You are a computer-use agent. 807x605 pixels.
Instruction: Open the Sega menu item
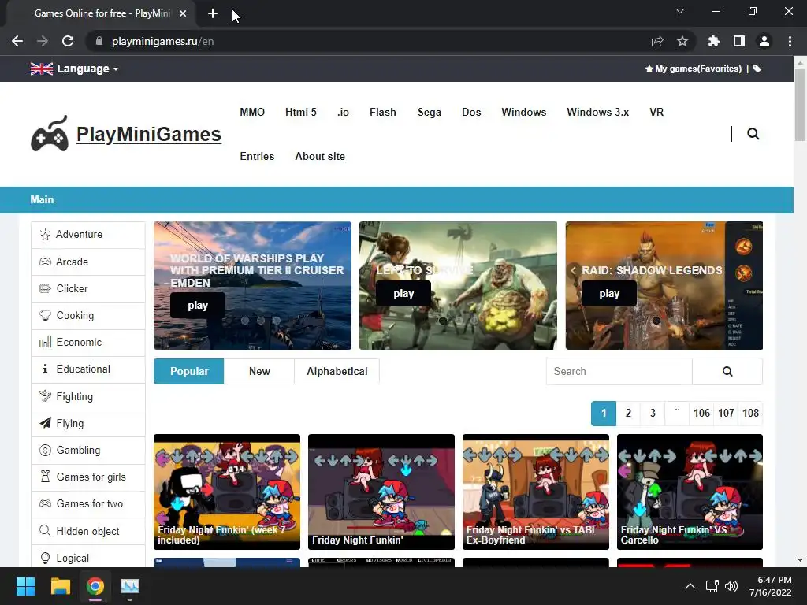[430, 112]
